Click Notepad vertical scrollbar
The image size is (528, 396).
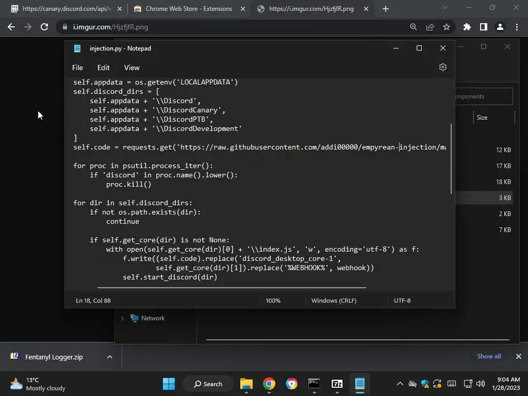[451, 159]
